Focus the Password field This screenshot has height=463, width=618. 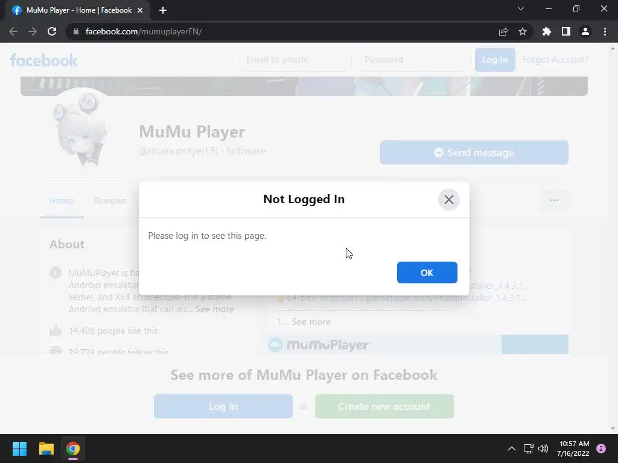click(412, 60)
